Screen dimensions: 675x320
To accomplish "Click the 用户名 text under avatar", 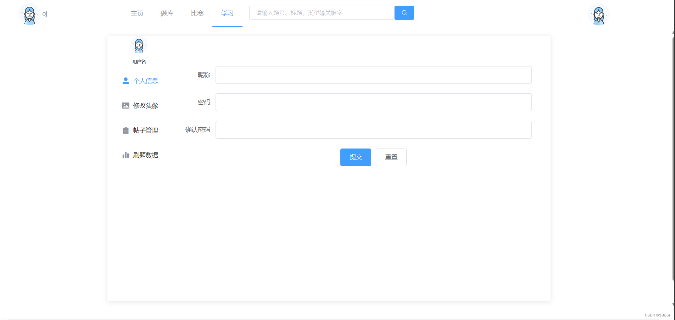I will pyautogui.click(x=139, y=62).
